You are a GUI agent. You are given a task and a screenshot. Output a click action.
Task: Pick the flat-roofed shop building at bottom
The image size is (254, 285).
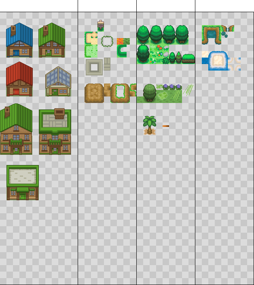pos(23,183)
